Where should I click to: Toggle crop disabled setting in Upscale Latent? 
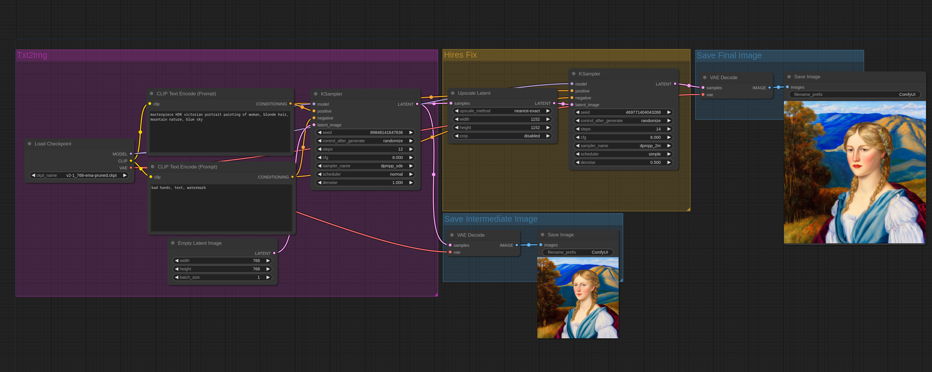(x=547, y=136)
